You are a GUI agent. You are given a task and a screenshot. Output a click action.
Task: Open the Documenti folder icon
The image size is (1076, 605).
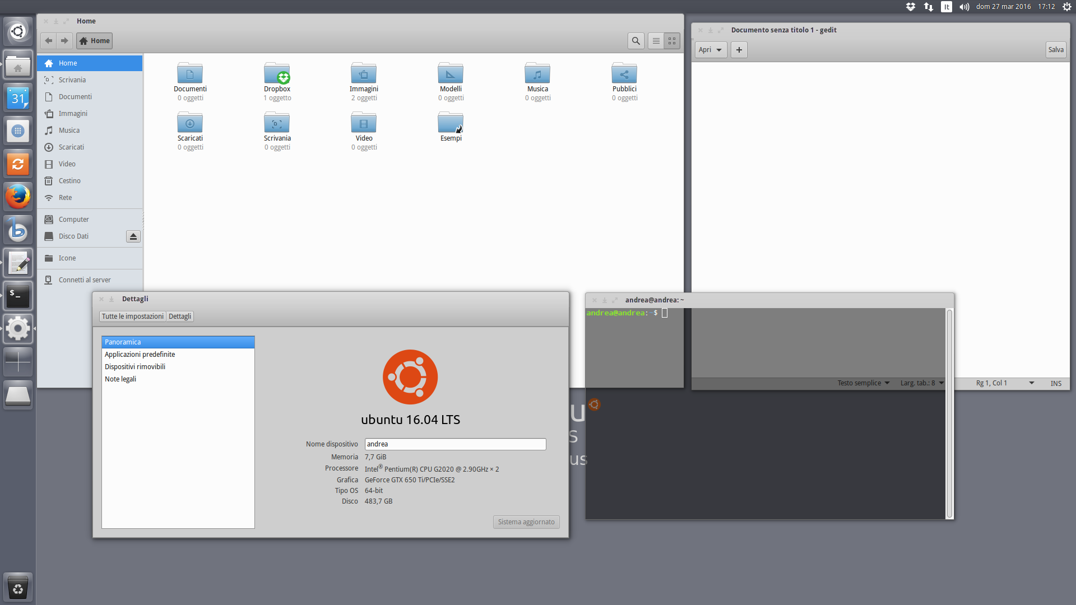[x=191, y=82]
